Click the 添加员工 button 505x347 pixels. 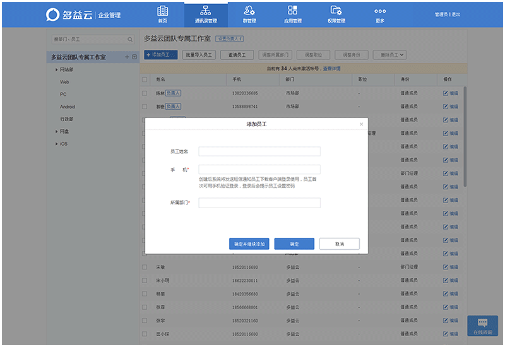pyautogui.click(x=161, y=55)
